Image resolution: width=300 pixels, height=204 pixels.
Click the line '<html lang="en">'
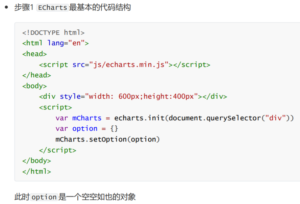pyautogui.click(x=55, y=43)
